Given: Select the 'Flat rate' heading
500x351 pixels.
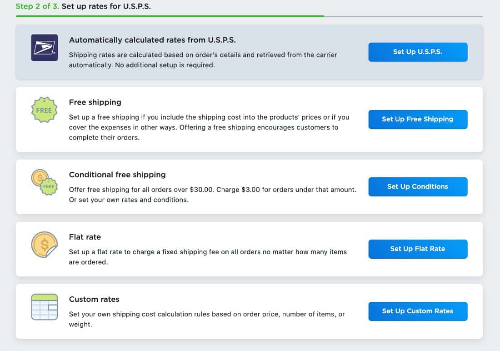Looking at the screenshot, I should [x=85, y=237].
